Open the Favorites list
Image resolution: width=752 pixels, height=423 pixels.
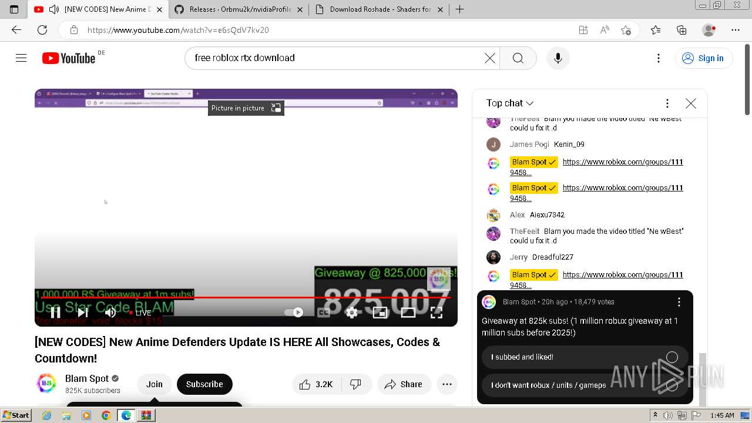pyautogui.click(x=656, y=30)
